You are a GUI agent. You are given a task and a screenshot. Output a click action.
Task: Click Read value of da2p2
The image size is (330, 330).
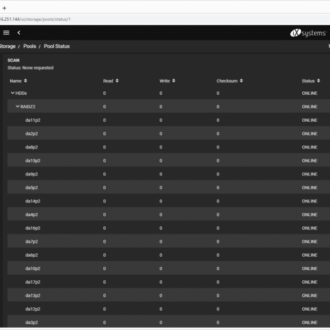[x=104, y=134]
